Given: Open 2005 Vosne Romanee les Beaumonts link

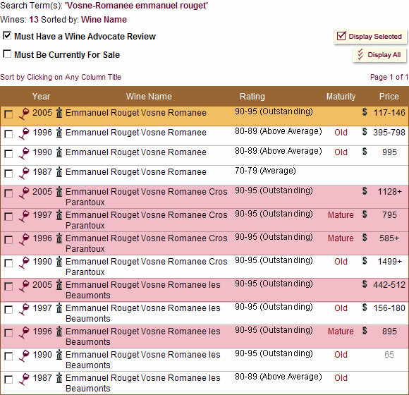Looking at the screenshot, I should [143, 290].
